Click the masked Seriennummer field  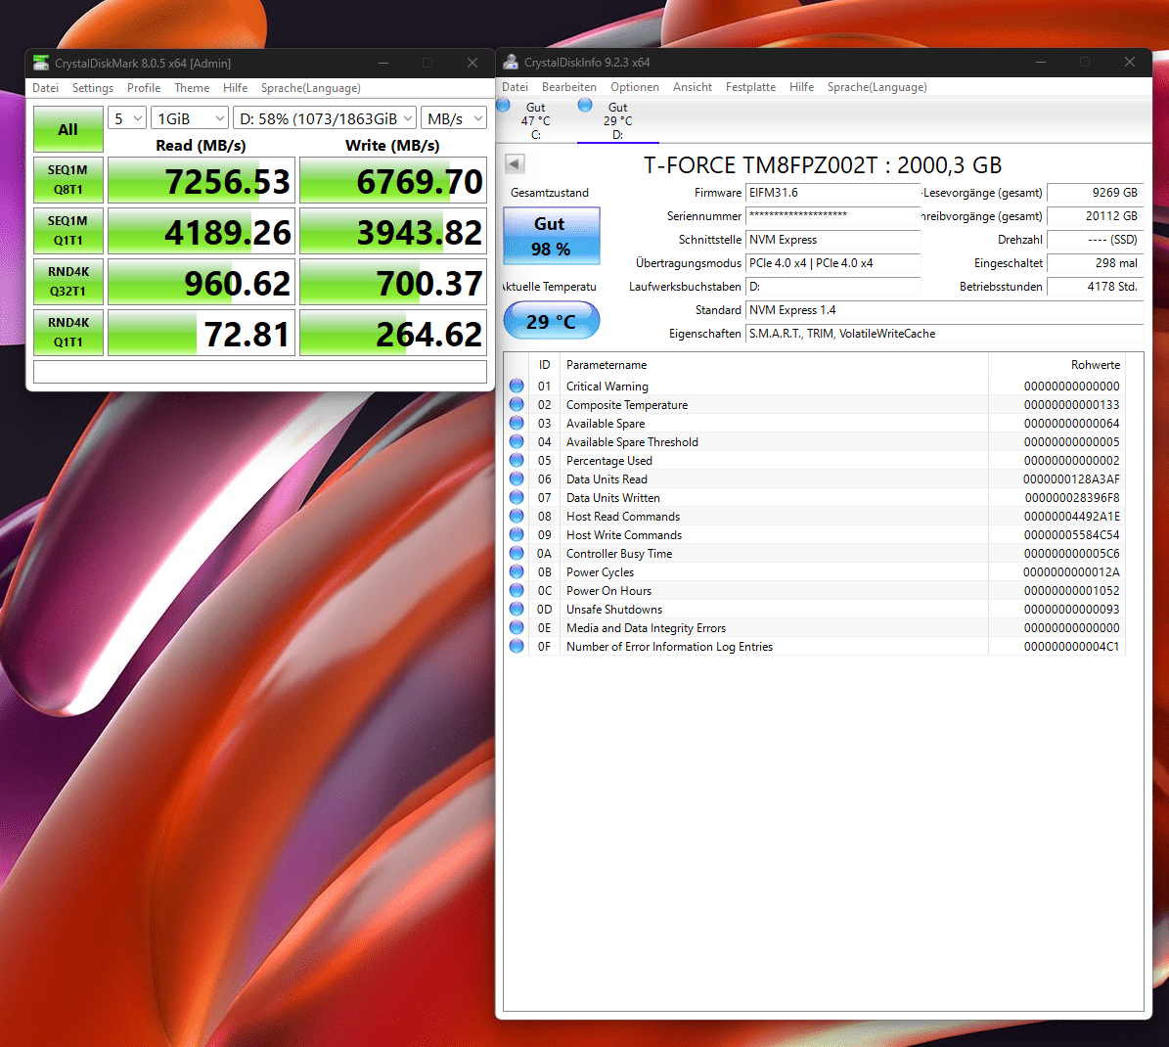pyautogui.click(x=832, y=215)
